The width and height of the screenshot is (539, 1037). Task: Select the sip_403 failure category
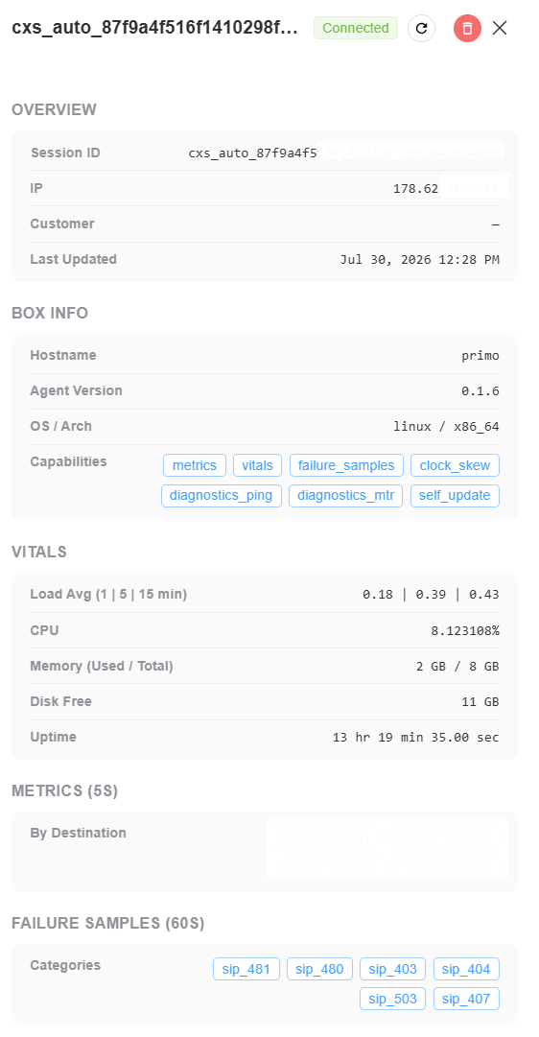[393, 969]
